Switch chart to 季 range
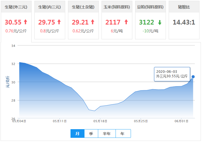The image size is (202, 142). point(91,134)
